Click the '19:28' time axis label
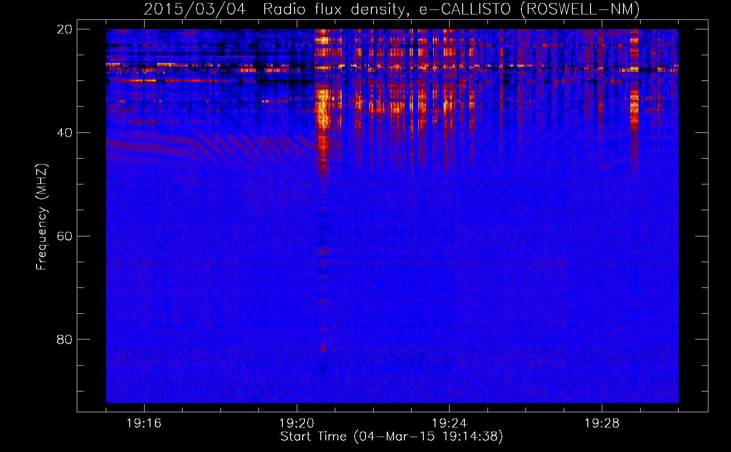 (x=602, y=424)
